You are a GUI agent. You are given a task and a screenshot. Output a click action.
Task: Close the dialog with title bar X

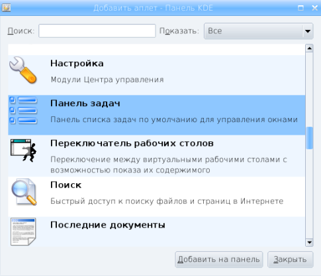(x=314, y=8)
